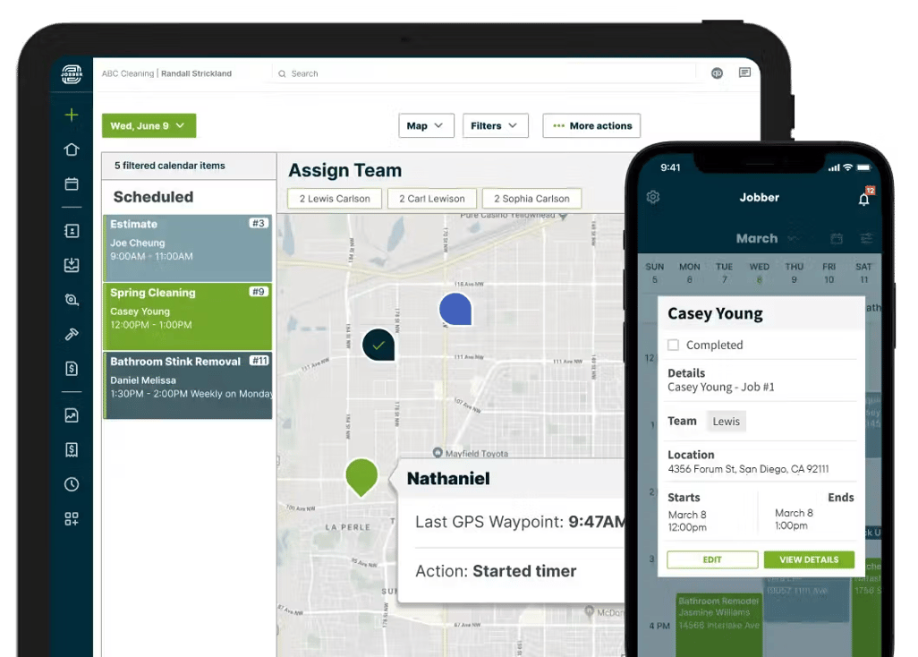
Task: Open the More actions menu
Action: click(591, 126)
